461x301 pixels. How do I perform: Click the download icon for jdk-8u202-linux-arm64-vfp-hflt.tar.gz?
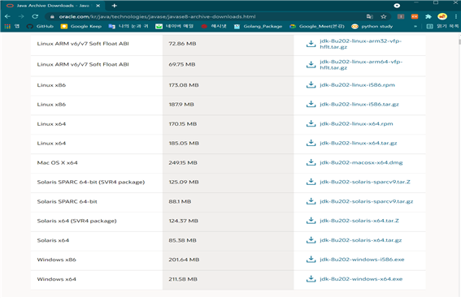311,65
